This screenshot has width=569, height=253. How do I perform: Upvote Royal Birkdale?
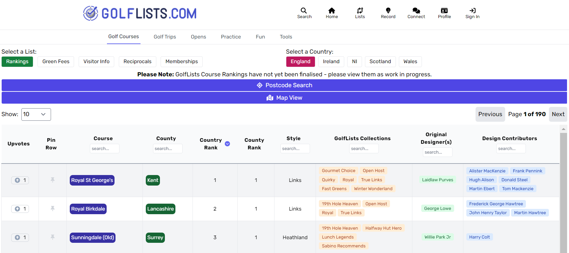coord(20,209)
